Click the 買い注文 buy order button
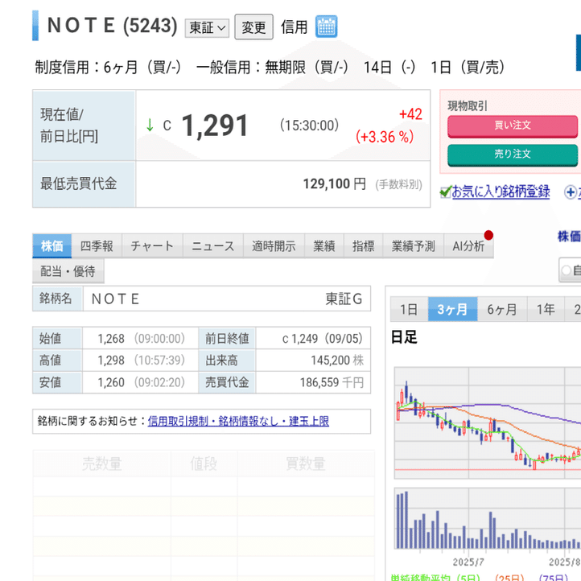 [x=513, y=126]
